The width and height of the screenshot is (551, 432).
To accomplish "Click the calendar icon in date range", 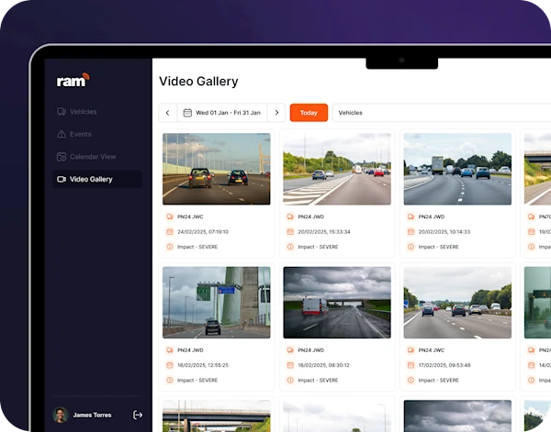I will (187, 113).
